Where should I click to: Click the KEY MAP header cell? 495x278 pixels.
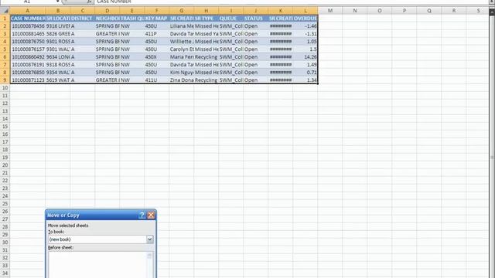[156, 19]
